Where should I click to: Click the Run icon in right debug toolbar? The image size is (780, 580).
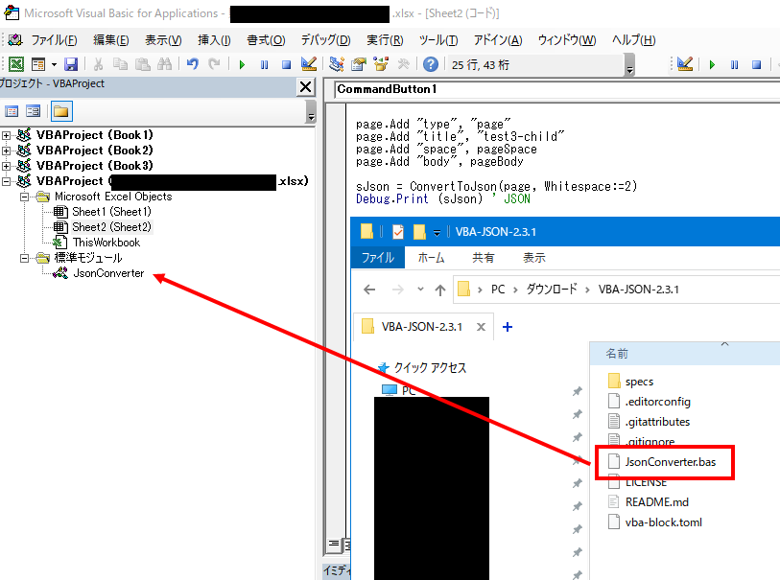[x=712, y=64]
